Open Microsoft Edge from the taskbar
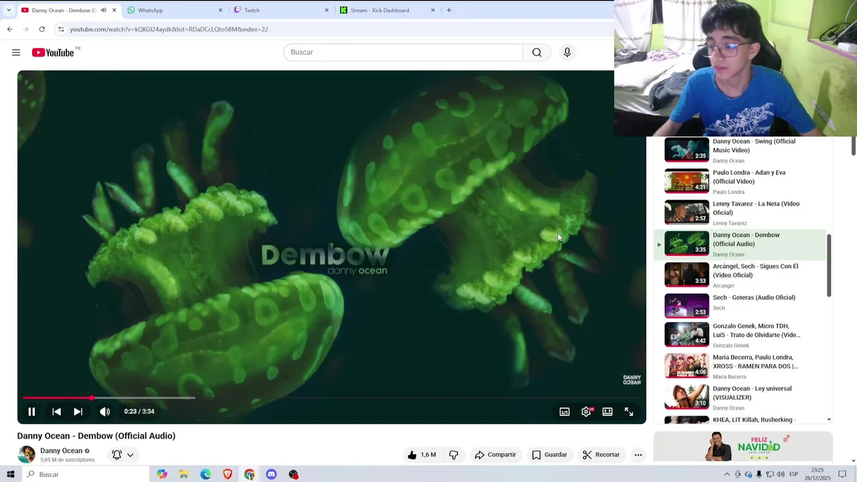Screen dimensions: 857x482 (x=206, y=474)
